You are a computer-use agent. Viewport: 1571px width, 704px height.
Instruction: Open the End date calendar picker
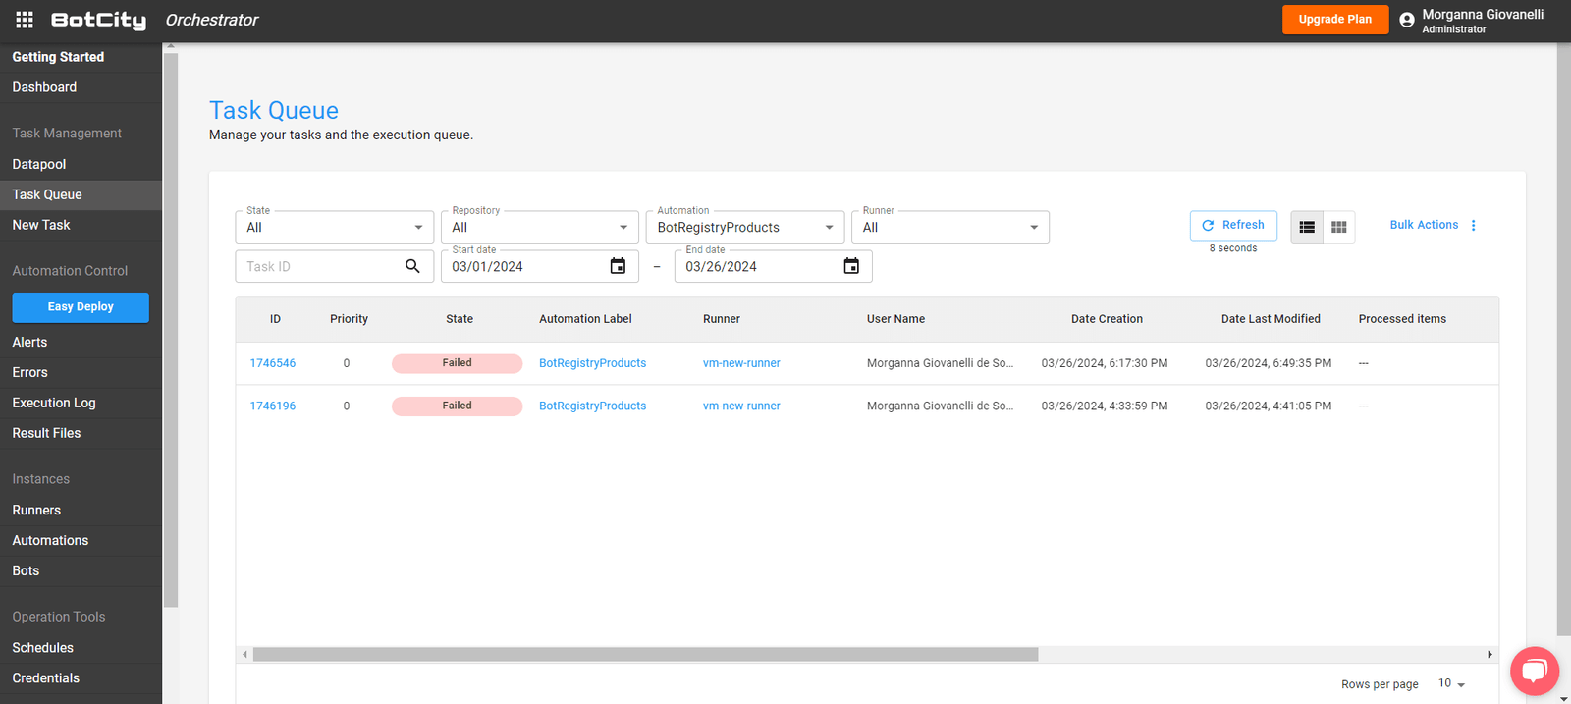click(851, 266)
